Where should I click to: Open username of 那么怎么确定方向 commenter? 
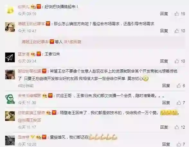pyautogui.click(x=32, y=24)
